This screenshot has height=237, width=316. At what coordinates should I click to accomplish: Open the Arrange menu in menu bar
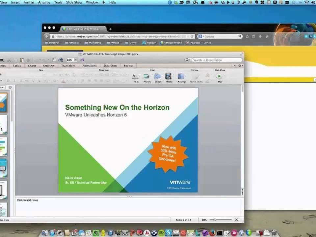(44, 2)
